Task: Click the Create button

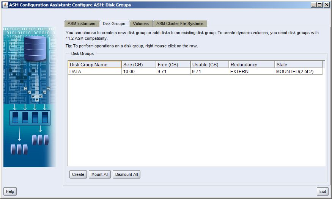Action: [78, 174]
